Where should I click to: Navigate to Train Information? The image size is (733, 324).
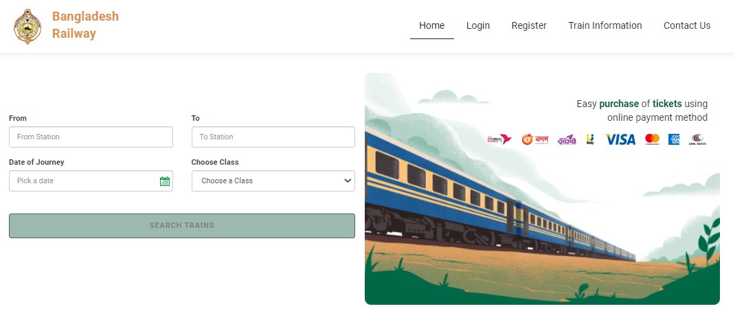tap(605, 26)
